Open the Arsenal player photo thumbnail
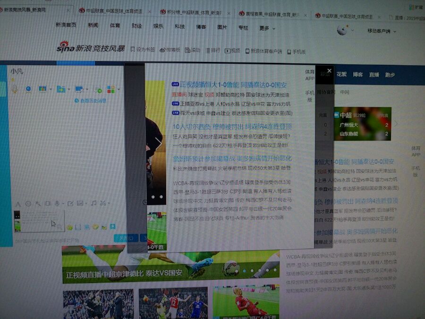 [x=173, y=303]
